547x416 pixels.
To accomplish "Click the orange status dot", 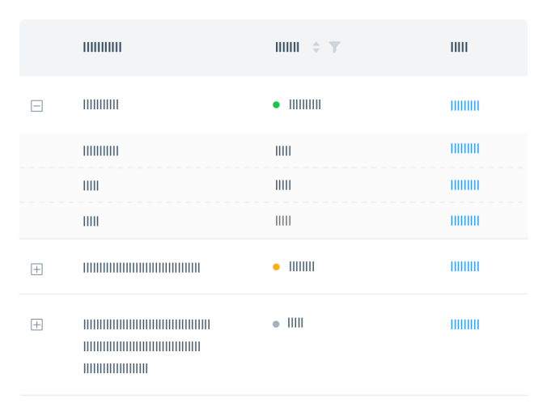I will click(276, 266).
